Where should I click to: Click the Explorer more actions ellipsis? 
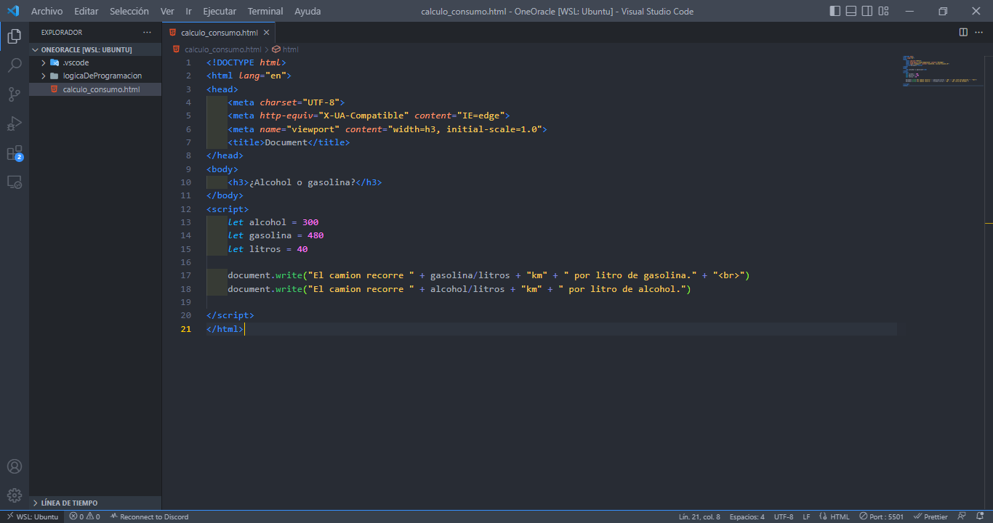148,32
